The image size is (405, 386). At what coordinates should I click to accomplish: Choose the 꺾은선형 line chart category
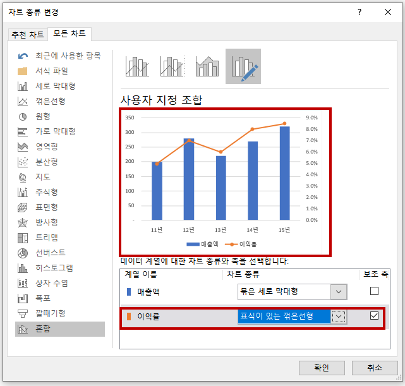(x=60, y=101)
